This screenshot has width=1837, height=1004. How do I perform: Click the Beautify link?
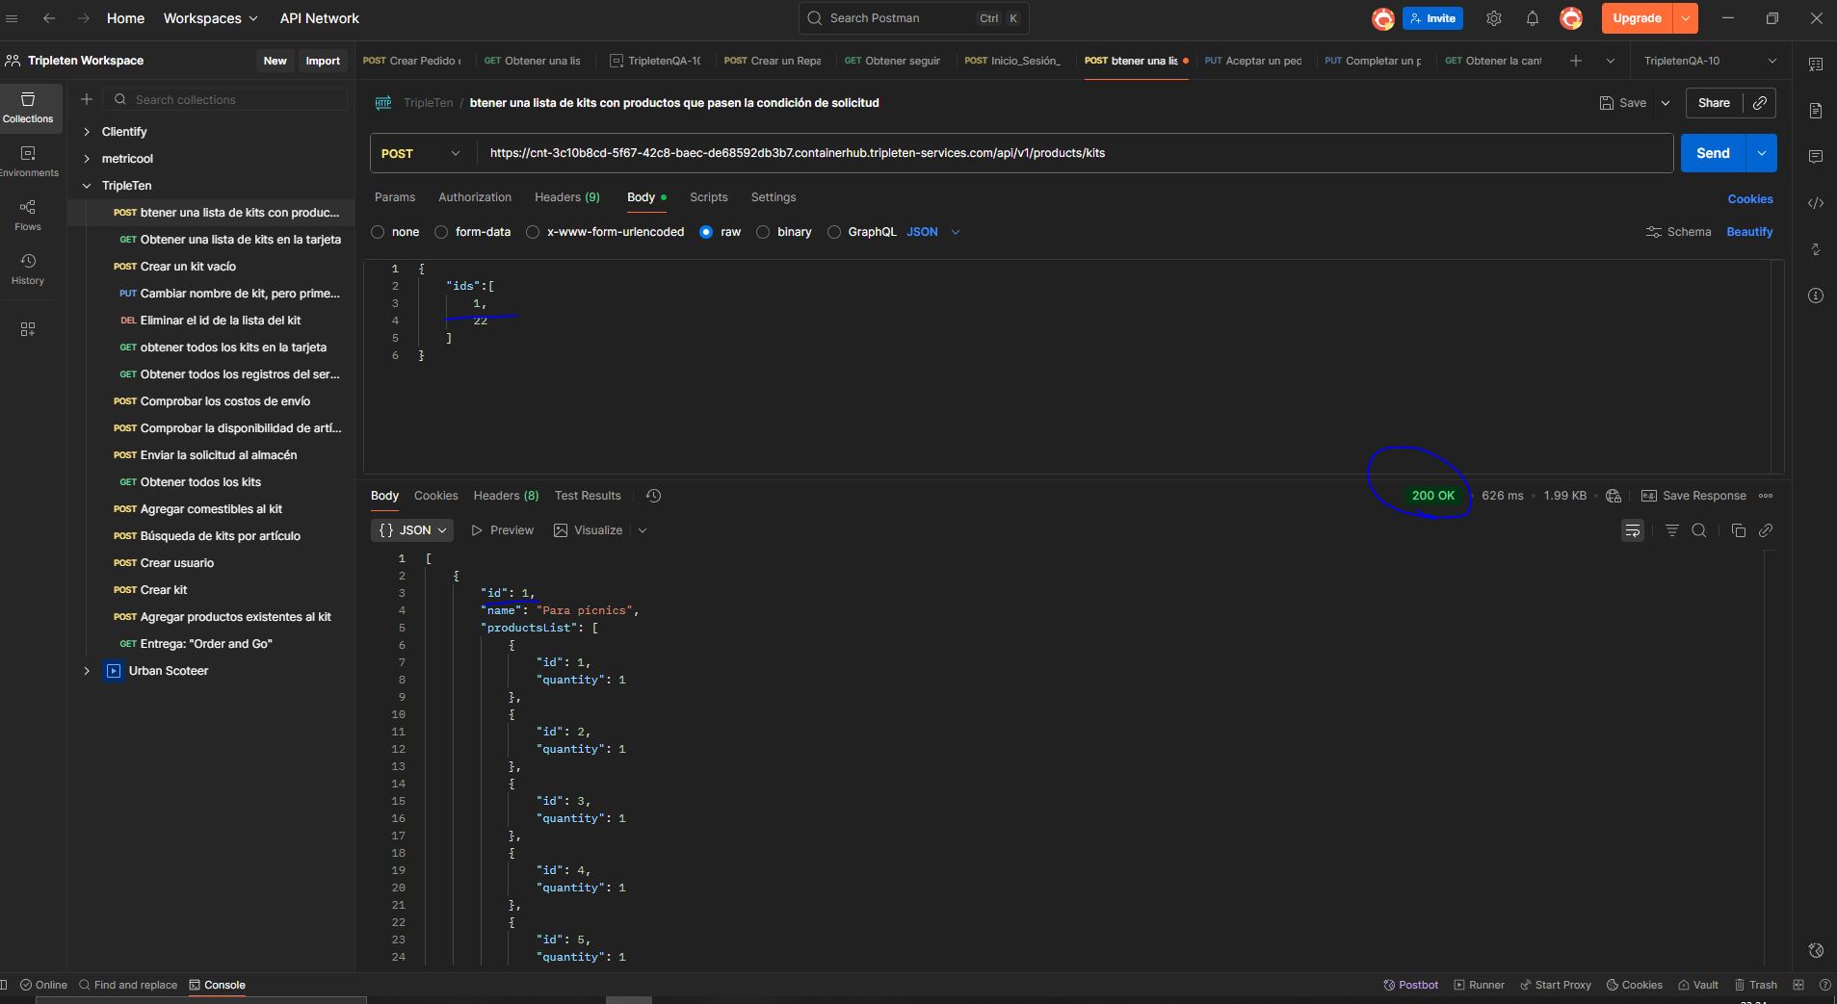(1748, 232)
